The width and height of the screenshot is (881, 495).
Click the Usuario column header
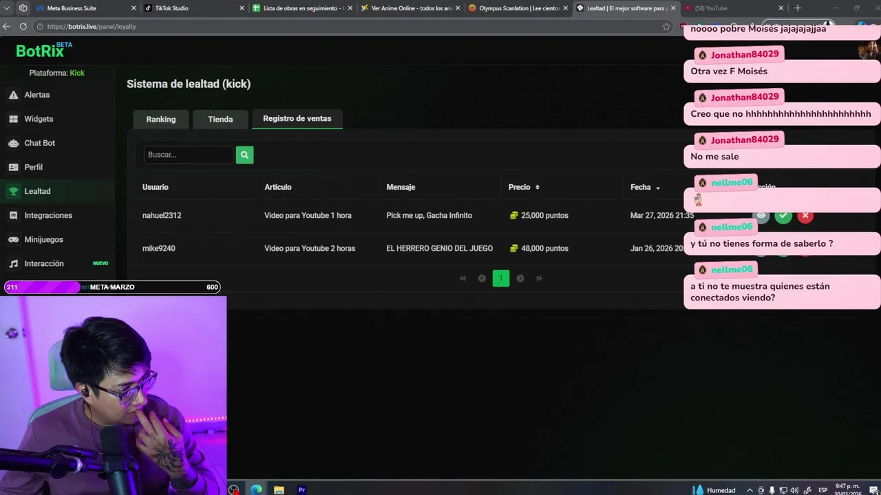coord(156,187)
